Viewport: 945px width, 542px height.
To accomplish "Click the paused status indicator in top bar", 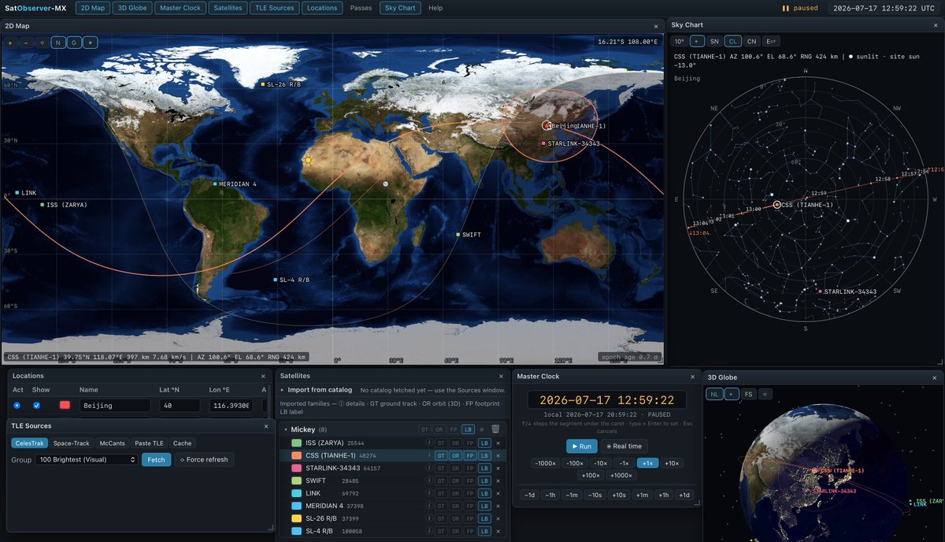I will pyautogui.click(x=799, y=8).
